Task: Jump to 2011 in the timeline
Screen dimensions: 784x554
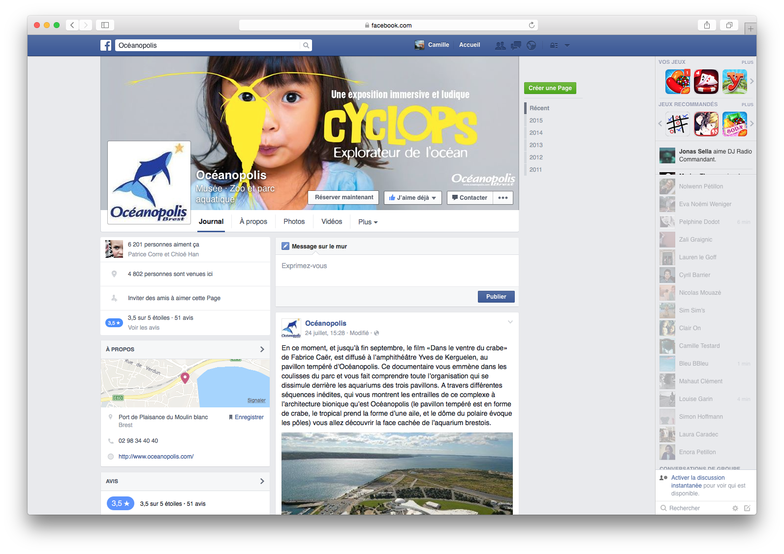Action: coord(535,170)
